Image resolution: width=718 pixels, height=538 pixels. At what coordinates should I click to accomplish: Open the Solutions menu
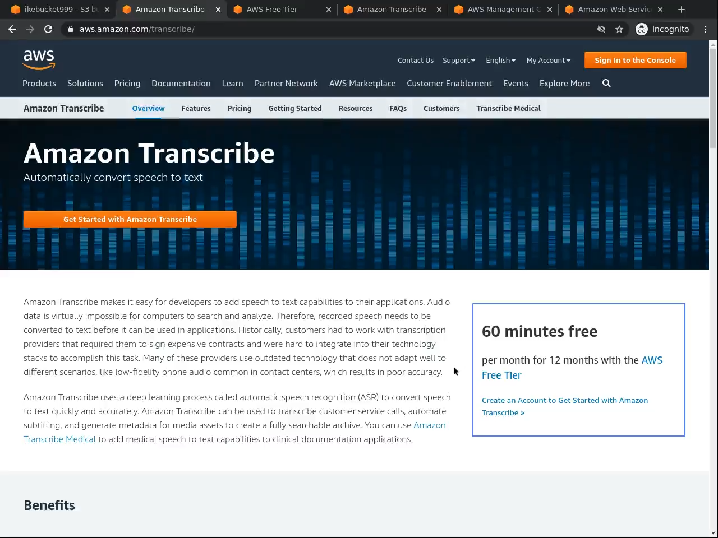(85, 84)
